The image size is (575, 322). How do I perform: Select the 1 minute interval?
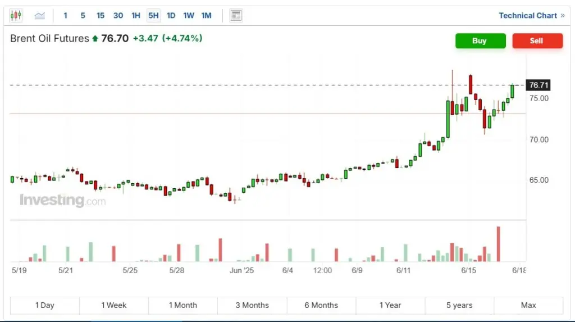click(65, 15)
